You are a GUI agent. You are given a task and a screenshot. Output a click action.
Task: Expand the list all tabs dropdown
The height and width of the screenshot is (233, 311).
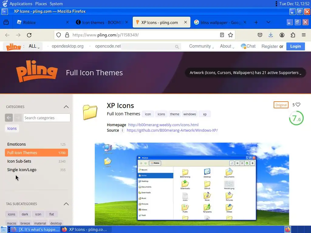point(268,22)
